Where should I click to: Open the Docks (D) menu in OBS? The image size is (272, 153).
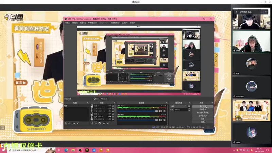point(92,23)
